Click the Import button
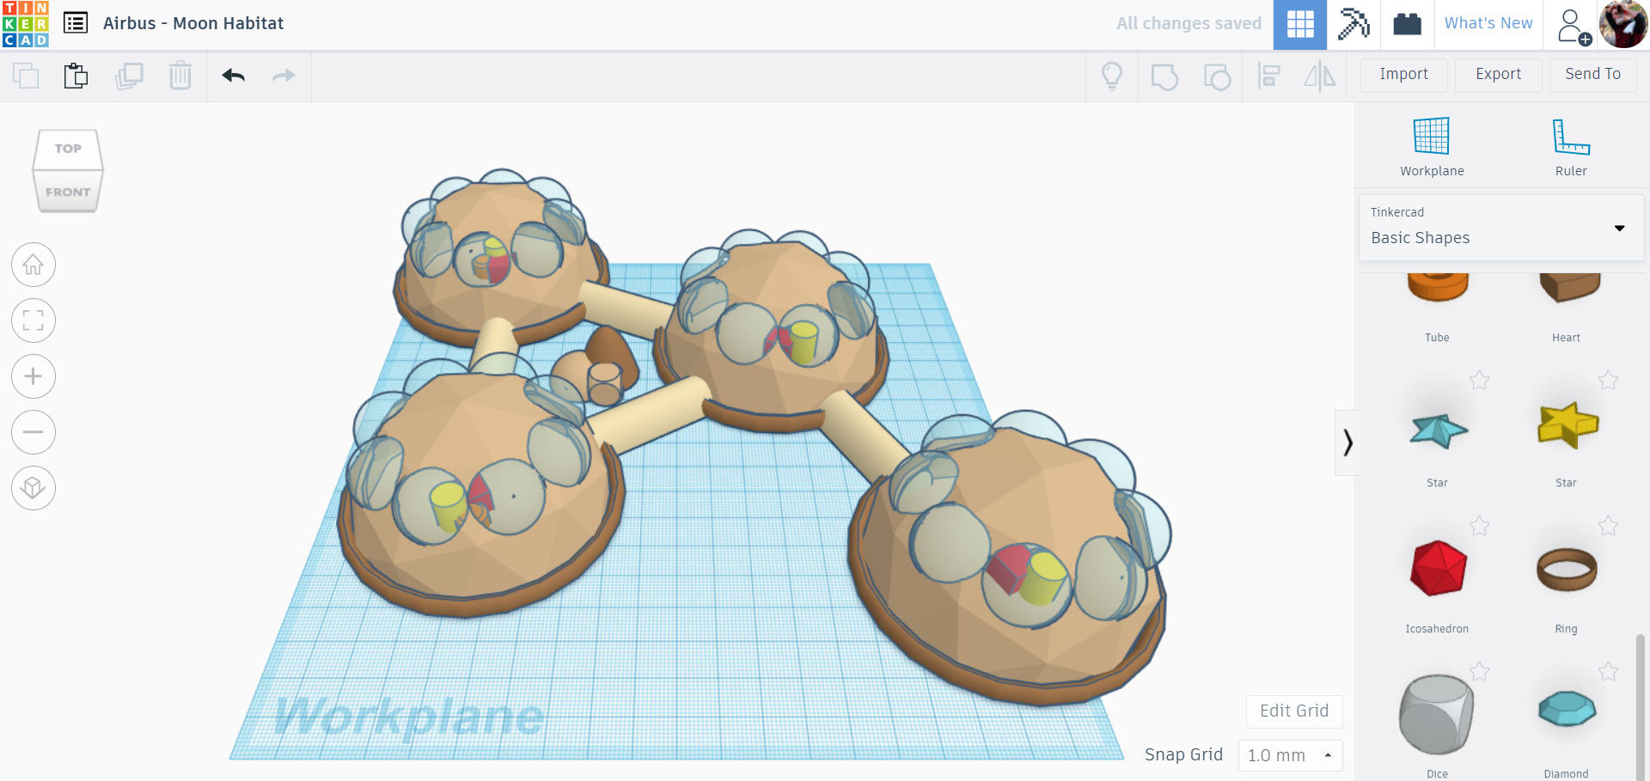The width and height of the screenshot is (1650, 781). [1404, 75]
